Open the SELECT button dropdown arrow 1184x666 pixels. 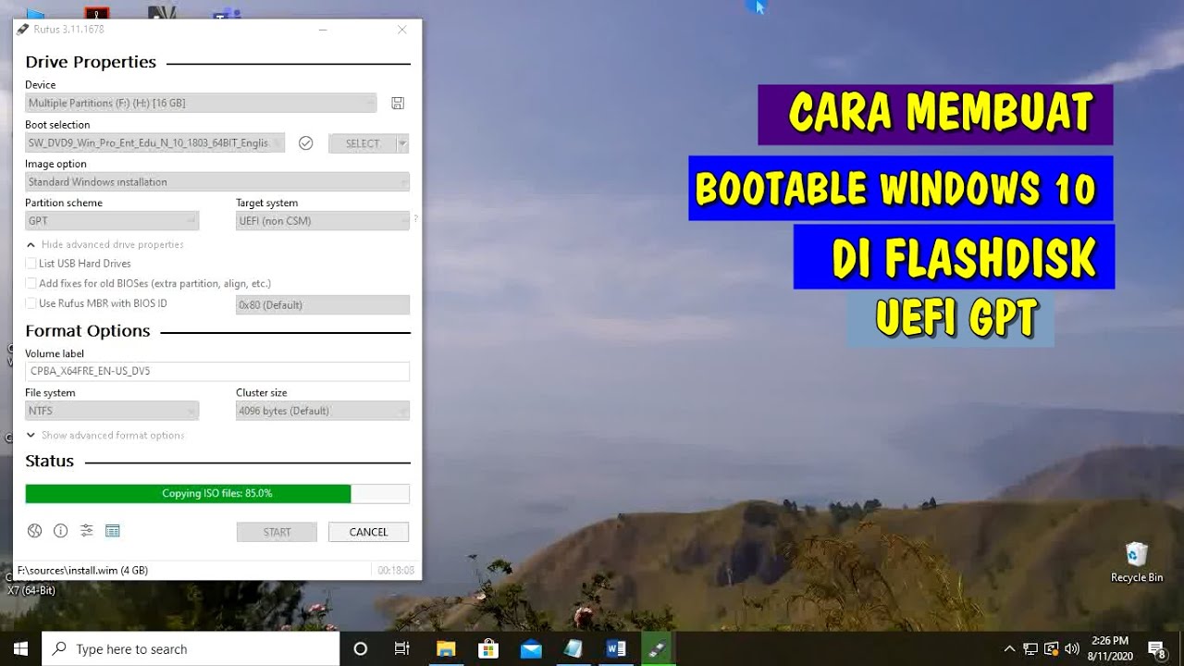402,143
